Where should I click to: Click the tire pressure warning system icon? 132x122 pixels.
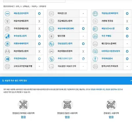(x=95, y=51)
